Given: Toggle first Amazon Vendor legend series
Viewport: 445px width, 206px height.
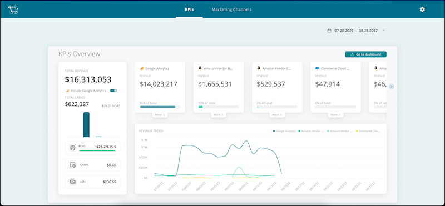Looking at the screenshot, I should click(x=311, y=131).
